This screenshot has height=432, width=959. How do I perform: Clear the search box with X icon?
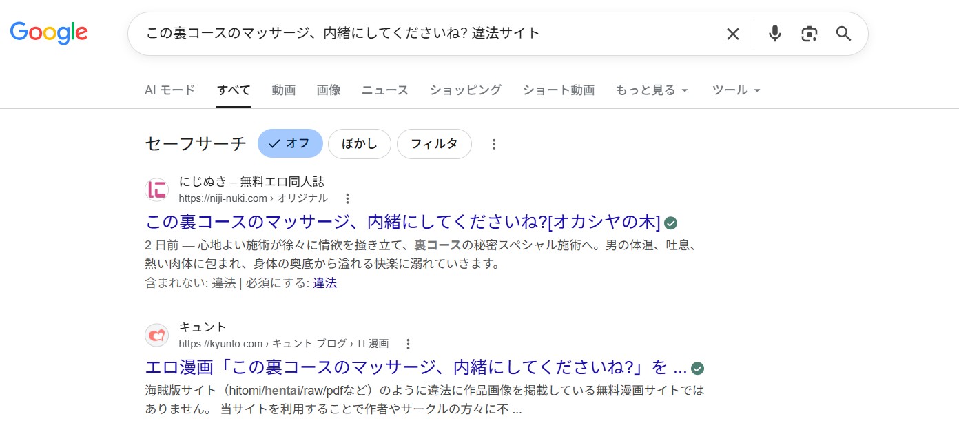coord(733,34)
